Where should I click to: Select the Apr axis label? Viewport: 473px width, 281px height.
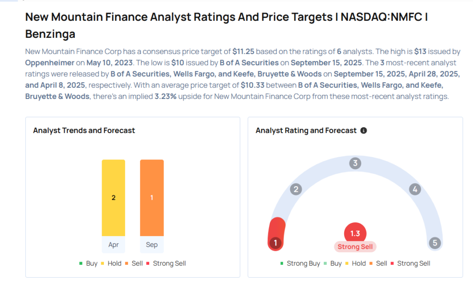click(114, 245)
